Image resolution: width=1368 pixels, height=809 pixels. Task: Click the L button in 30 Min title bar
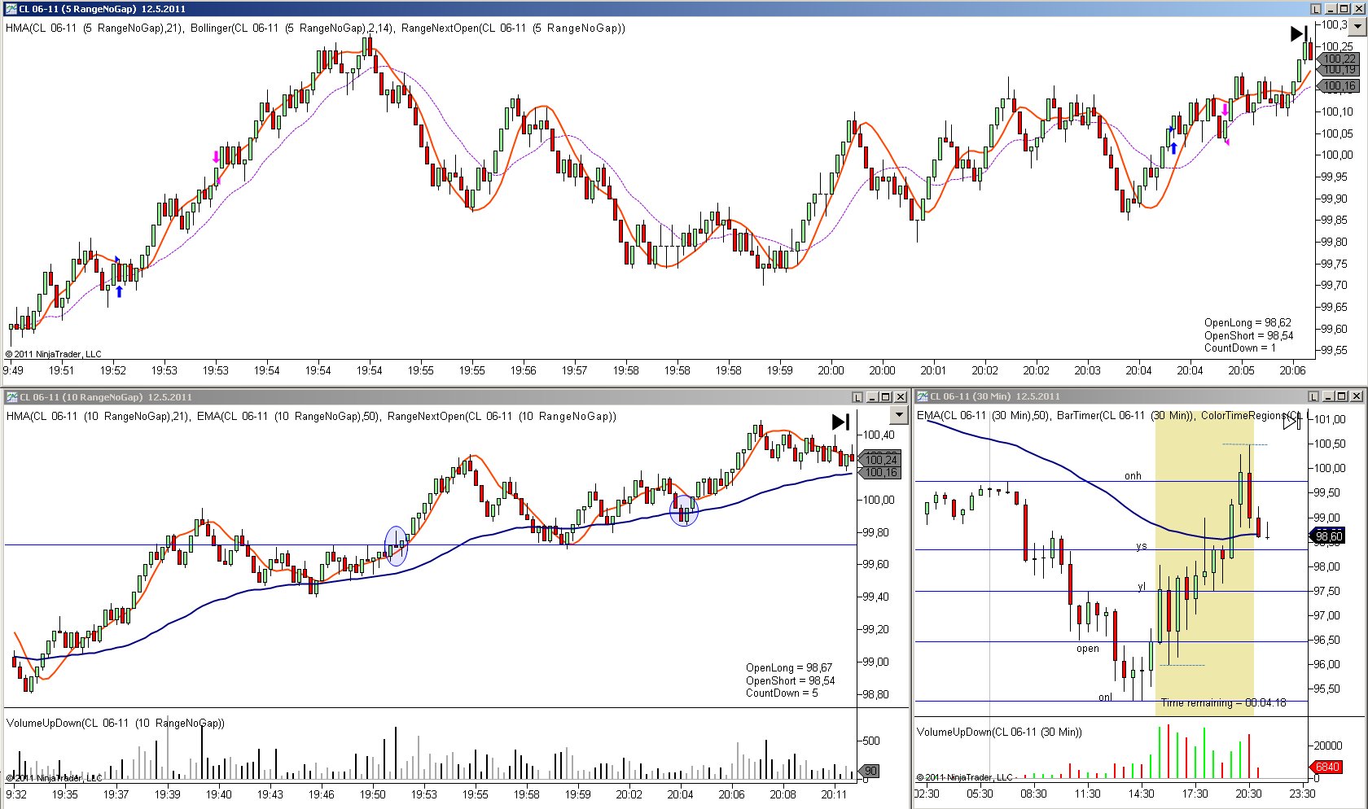point(1313,396)
